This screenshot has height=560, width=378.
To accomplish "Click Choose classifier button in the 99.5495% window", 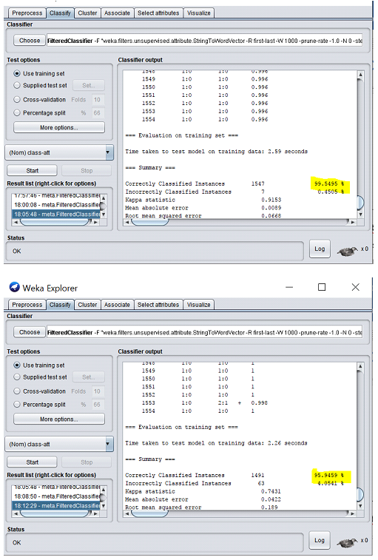I will (x=30, y=41).
